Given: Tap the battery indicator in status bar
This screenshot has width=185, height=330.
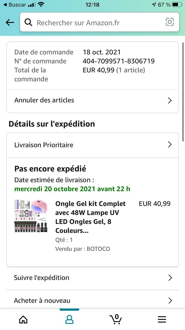Looking at the screenshot, I should [177, 5].
